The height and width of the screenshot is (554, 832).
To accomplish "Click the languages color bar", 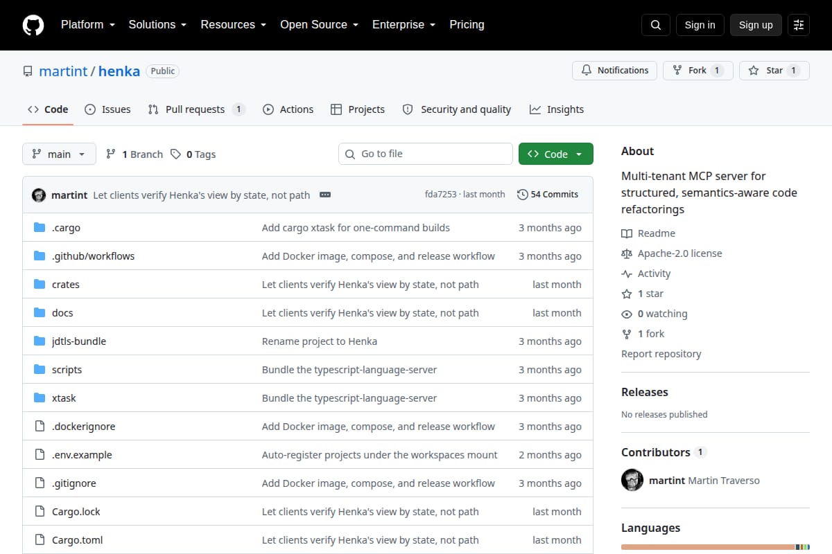I will (x=716, y=547).
